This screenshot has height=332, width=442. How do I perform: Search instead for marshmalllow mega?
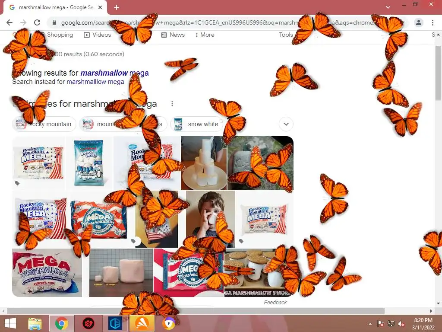pyautogui.click(x=95, y=82)
